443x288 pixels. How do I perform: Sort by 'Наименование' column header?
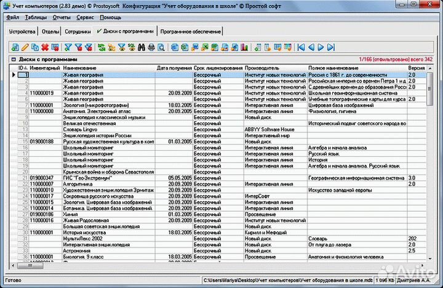80,67
